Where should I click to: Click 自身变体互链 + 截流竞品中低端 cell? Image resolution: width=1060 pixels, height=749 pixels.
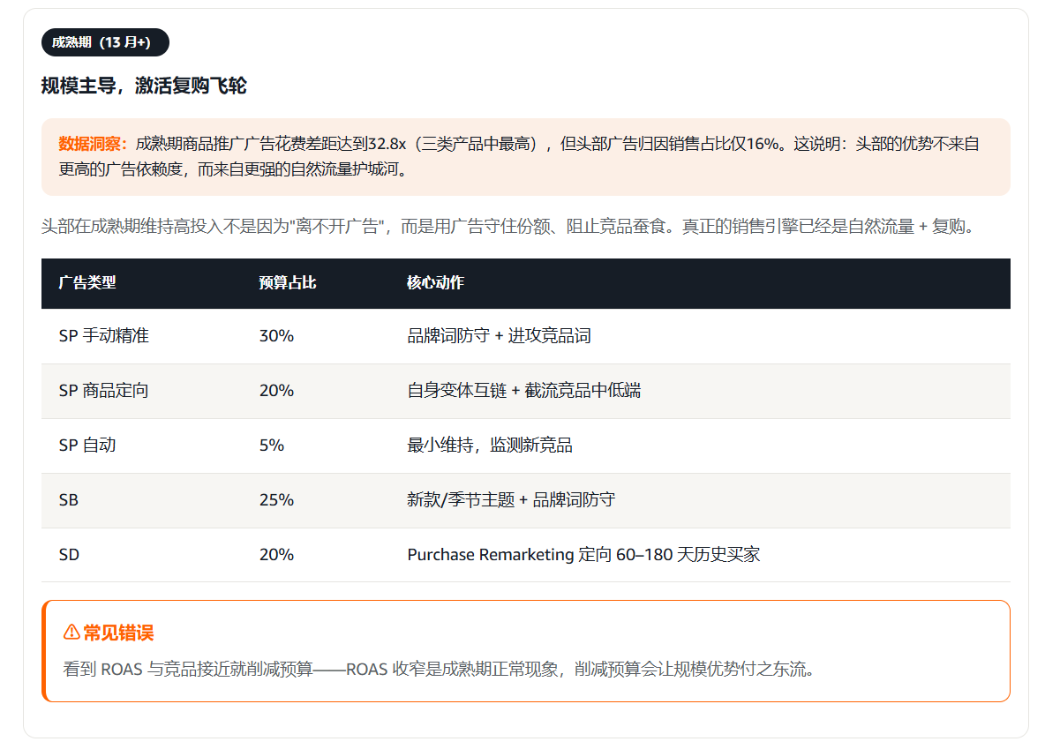(524, 391)
